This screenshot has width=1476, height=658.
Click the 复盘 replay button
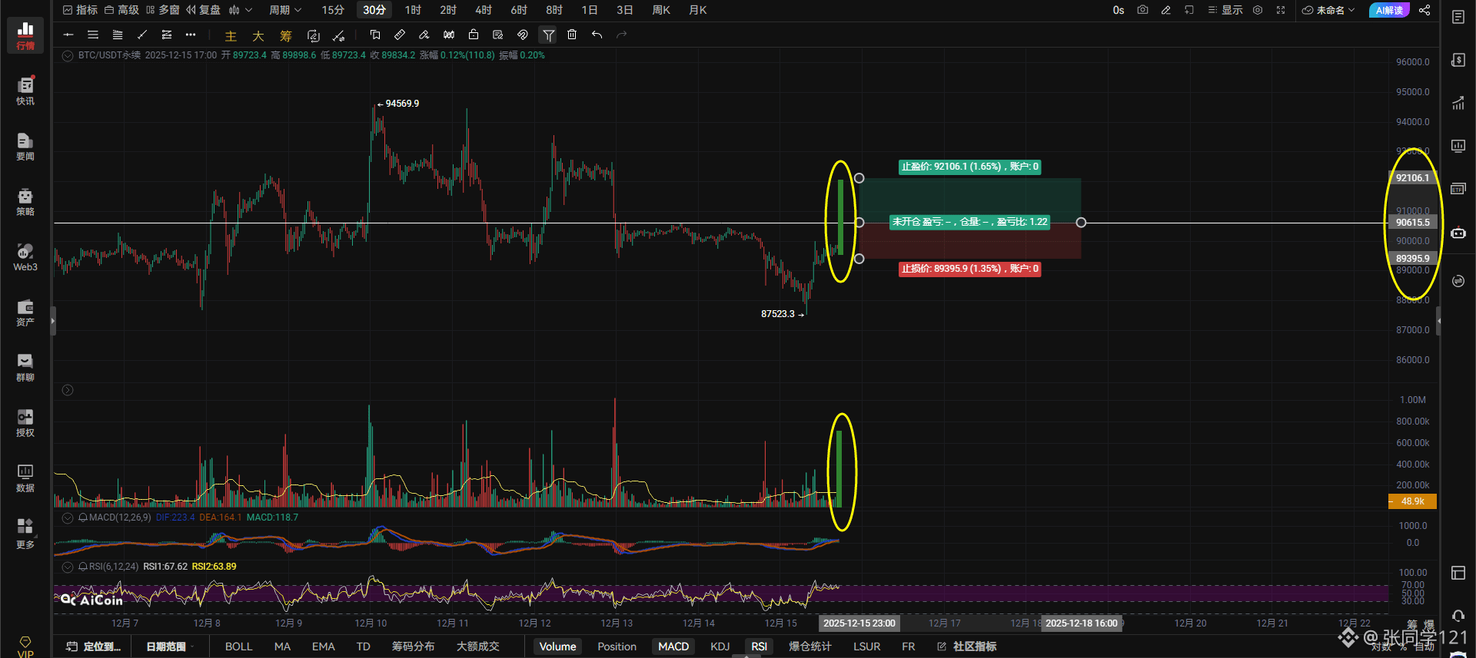click(203, 10)
